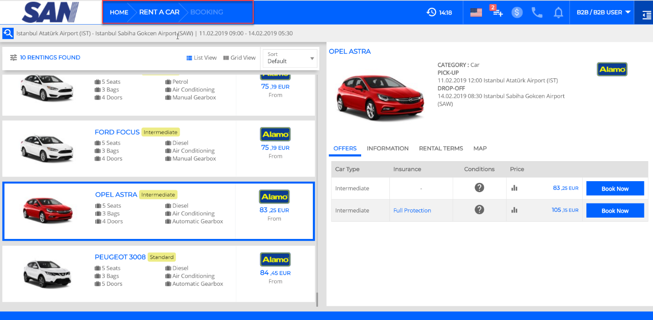Open the Sort dropdown set to Default
The height and width of the screenshot is (320, 653).
[290, 58]
